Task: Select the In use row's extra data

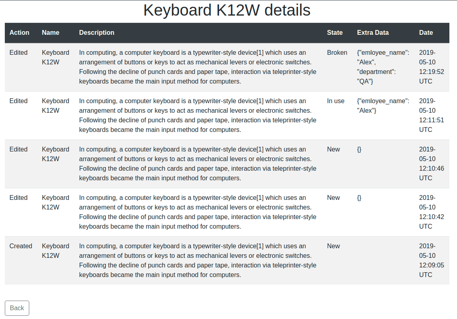Action: point(383,106)
